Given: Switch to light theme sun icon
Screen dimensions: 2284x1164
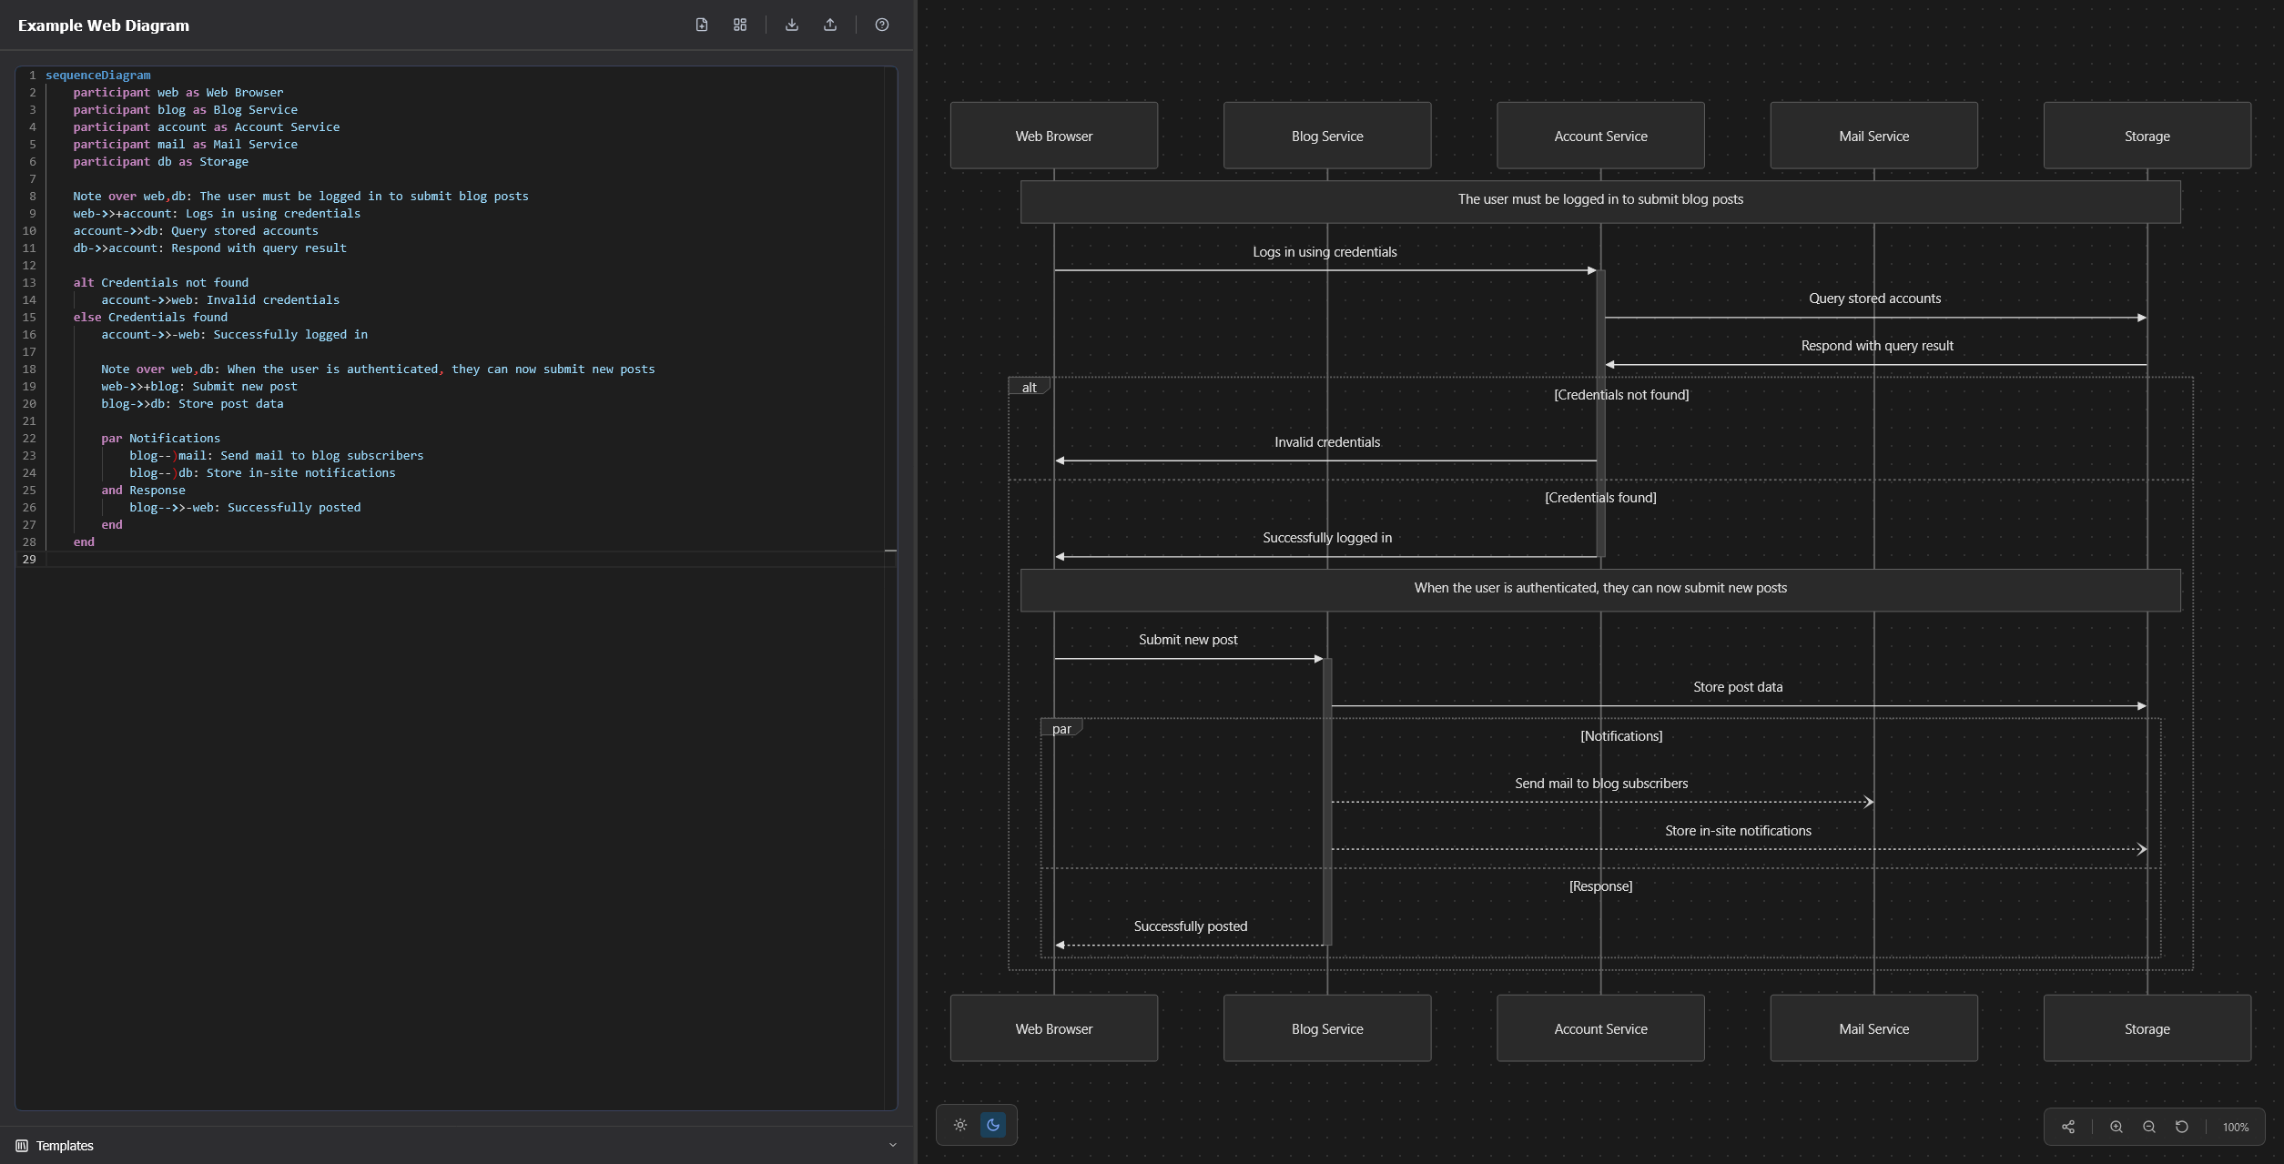Looking at the screenshot, I should (x=960, y=1125).
